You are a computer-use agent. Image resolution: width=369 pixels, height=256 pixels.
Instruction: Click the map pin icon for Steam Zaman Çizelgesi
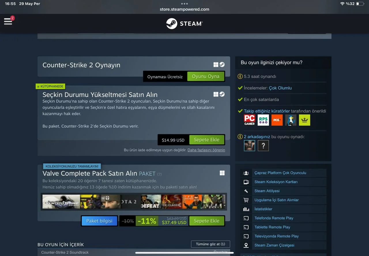[x=246, y=245]
